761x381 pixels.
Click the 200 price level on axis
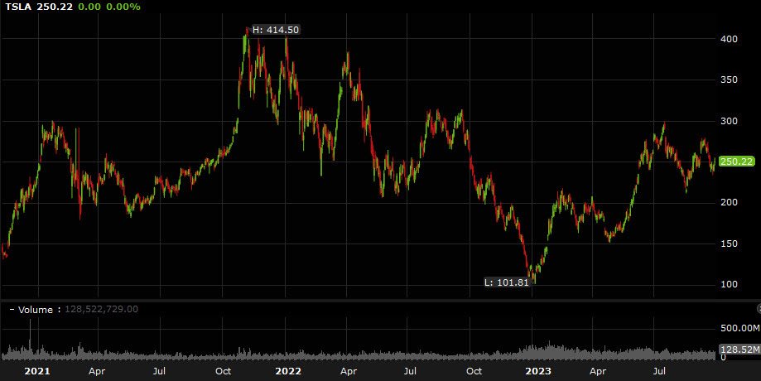pos(728,203)
